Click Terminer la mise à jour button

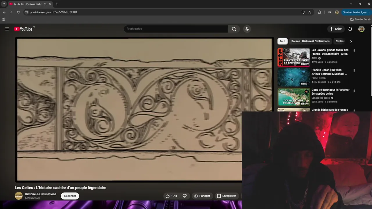(355, 12)
